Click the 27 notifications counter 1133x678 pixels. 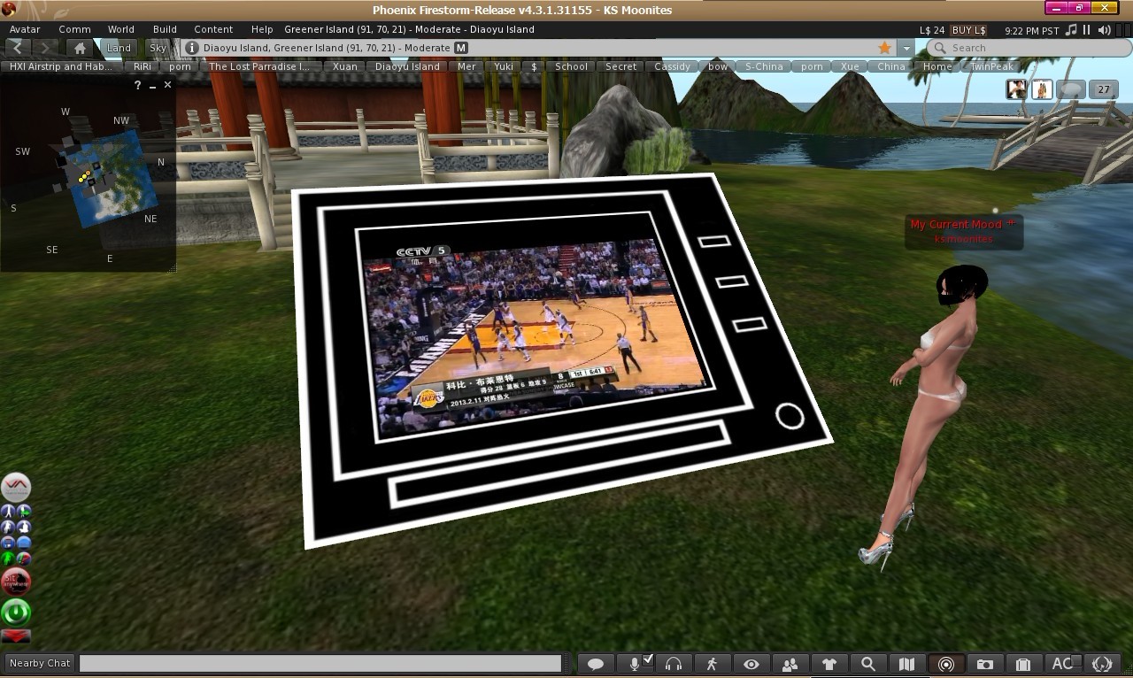click(1104, 89)
